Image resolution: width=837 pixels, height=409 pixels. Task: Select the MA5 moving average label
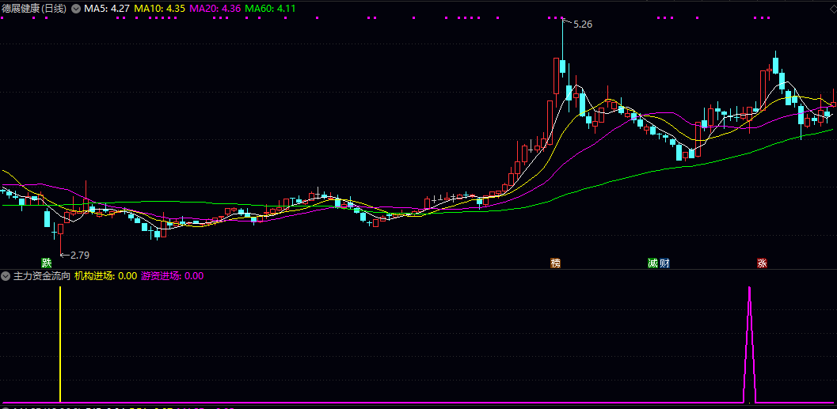click(107, 8)
